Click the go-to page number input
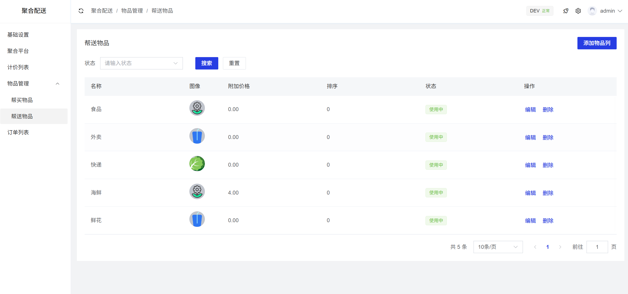This screenshot has width=628, height=294. [597, 247]
